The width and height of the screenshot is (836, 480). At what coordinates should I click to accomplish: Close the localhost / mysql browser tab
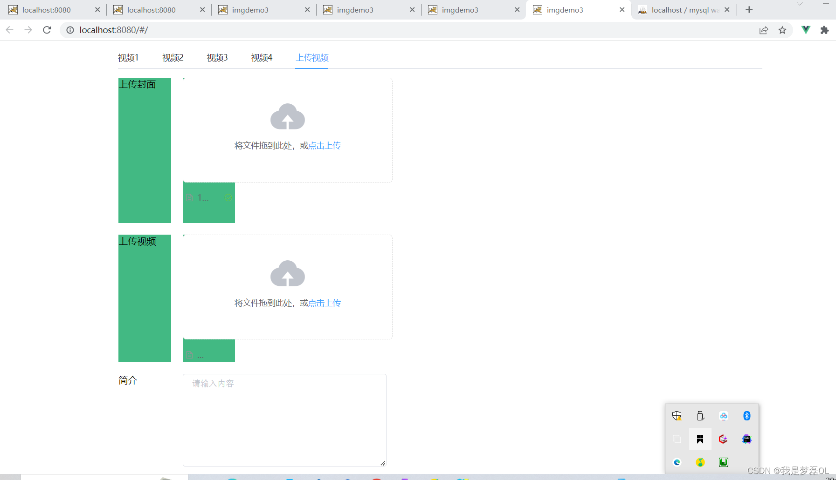point(727,10)
